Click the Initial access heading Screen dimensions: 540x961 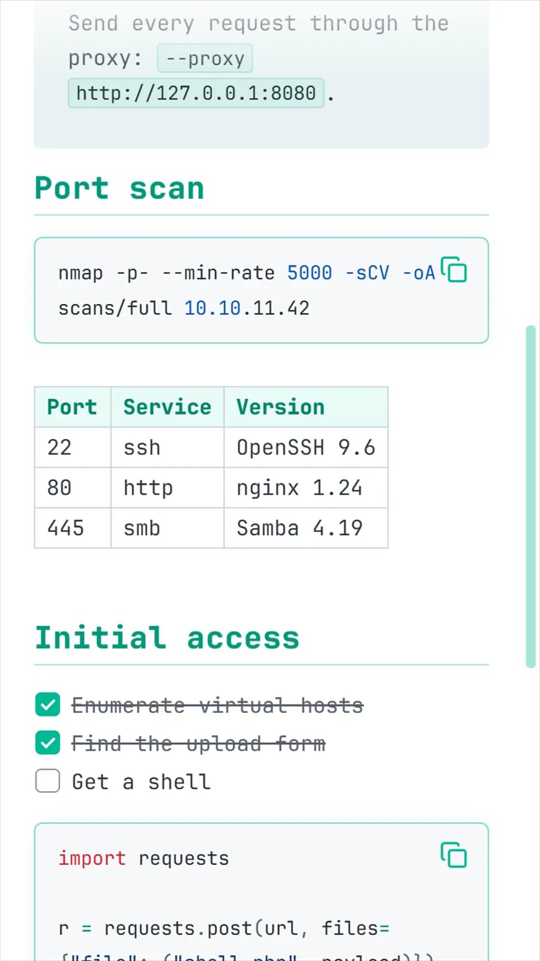pyautogui.click(x=167, y=637)
